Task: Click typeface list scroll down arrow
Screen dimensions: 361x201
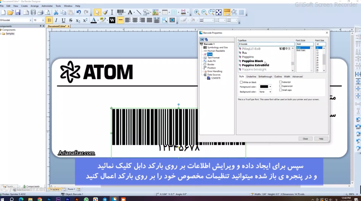Action: (x=293, y=70)
